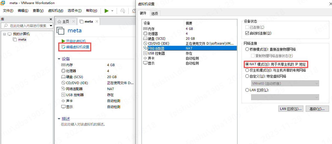This screenshot has height=144, width=332.
Task: Click the USB 控制器 icon in meta tab
Action: [x=63, y=95]
